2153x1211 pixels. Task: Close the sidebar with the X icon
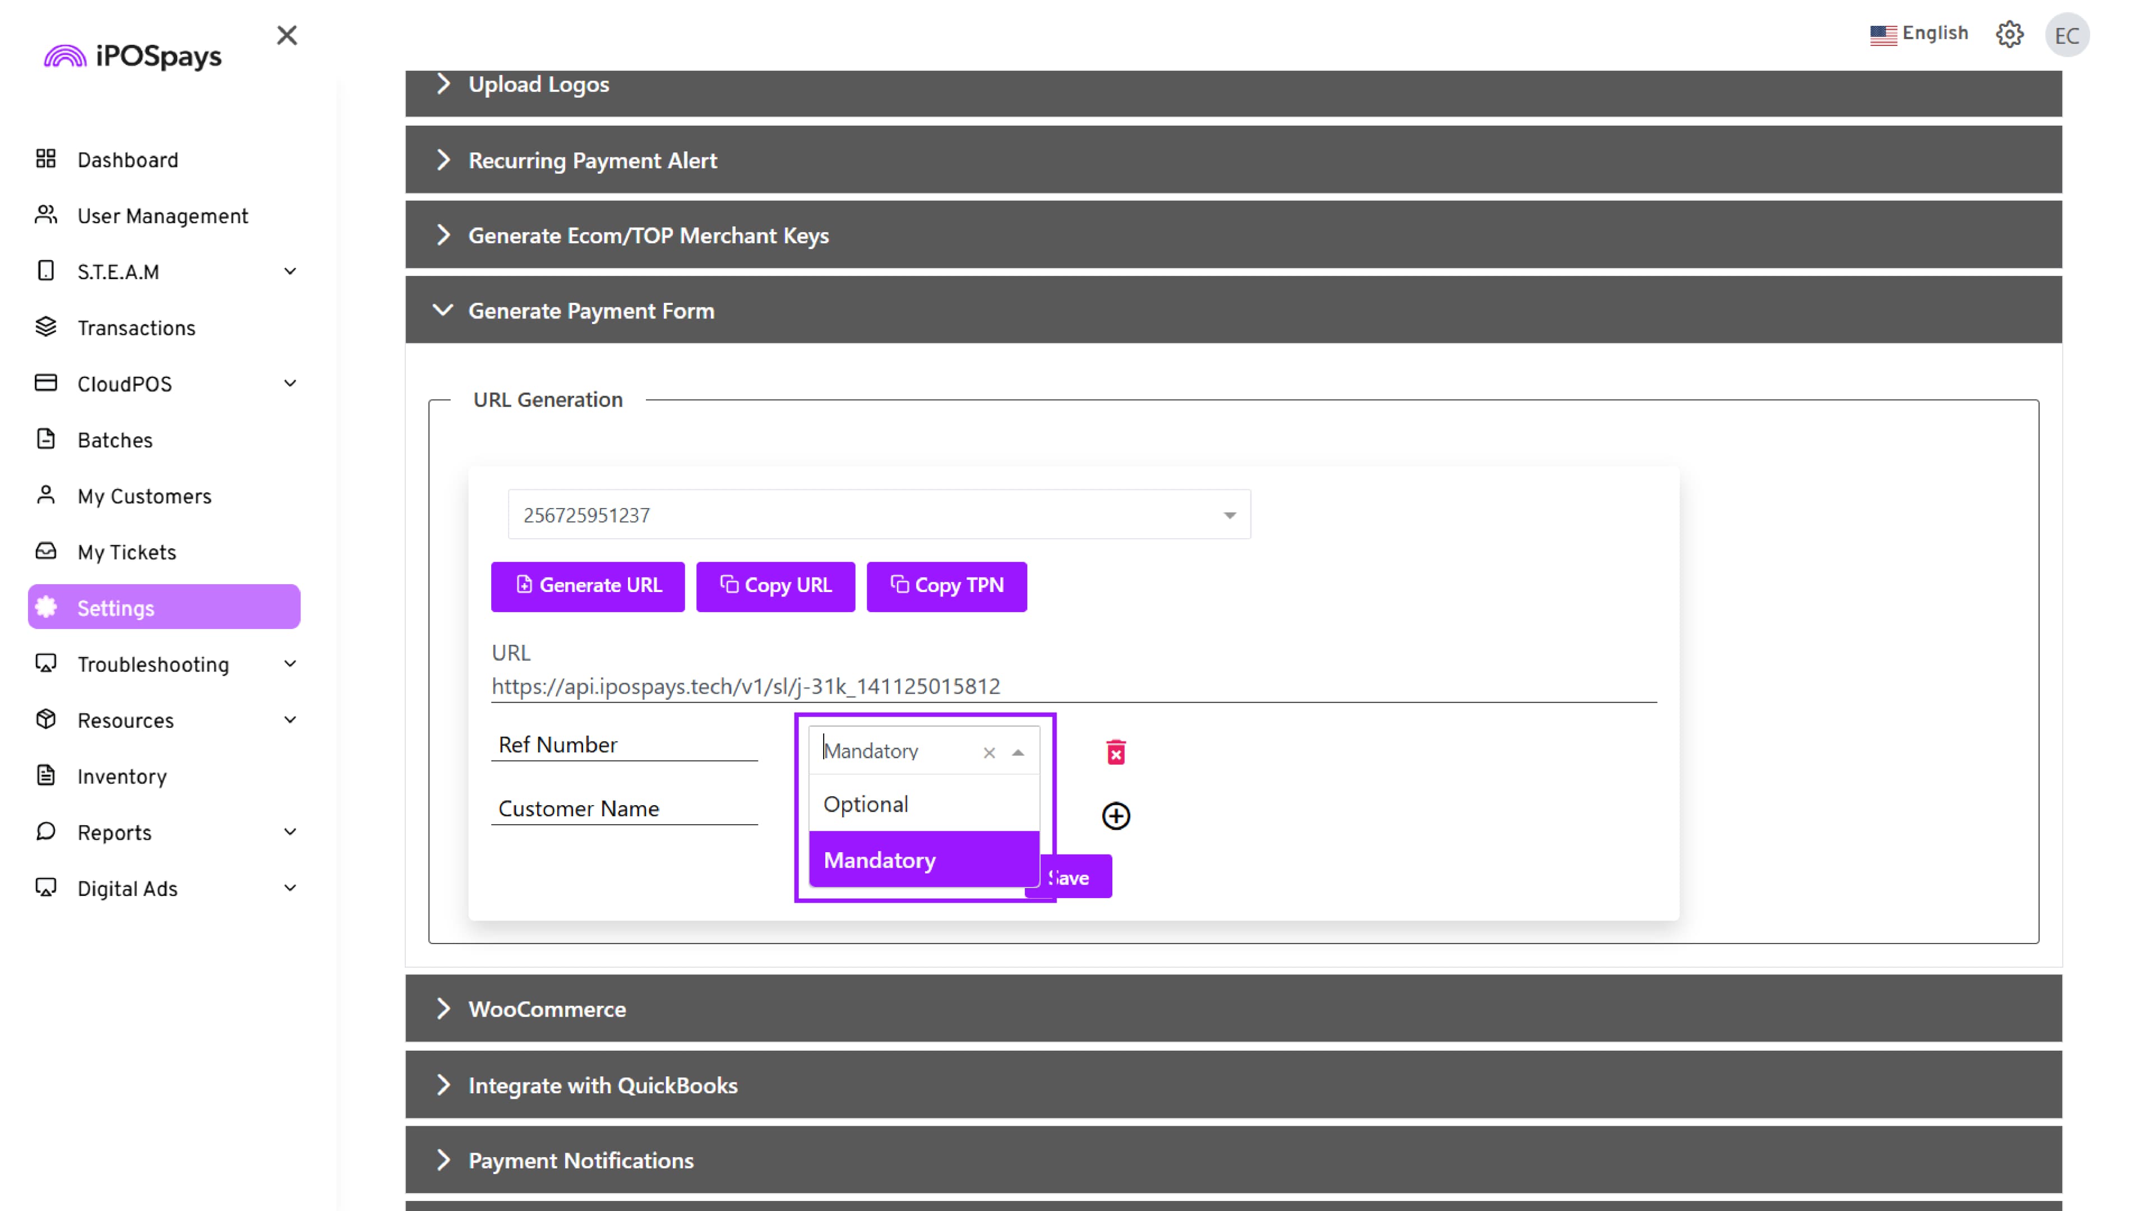287,35
